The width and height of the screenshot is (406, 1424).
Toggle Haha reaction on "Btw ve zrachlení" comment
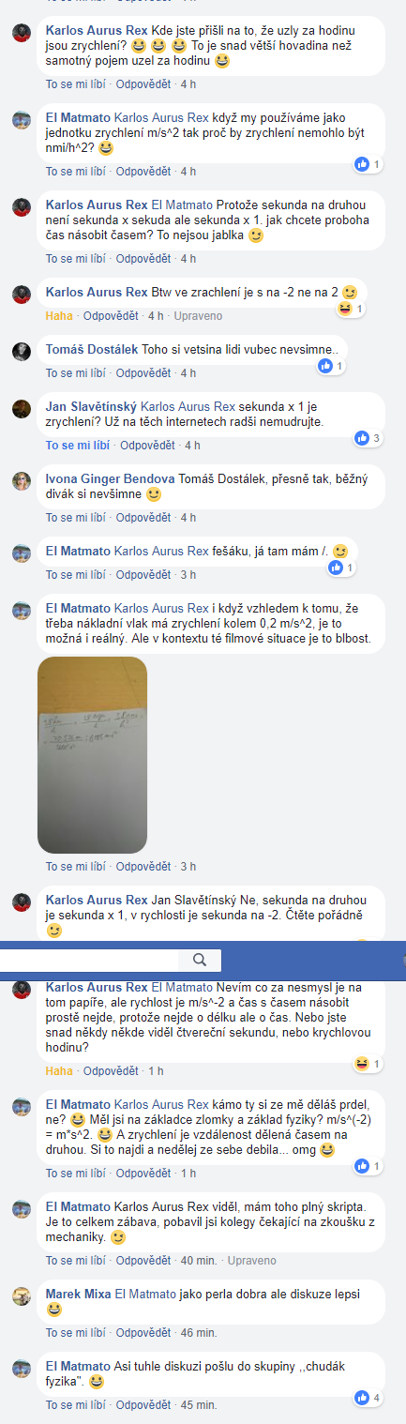tap(58, 315)
